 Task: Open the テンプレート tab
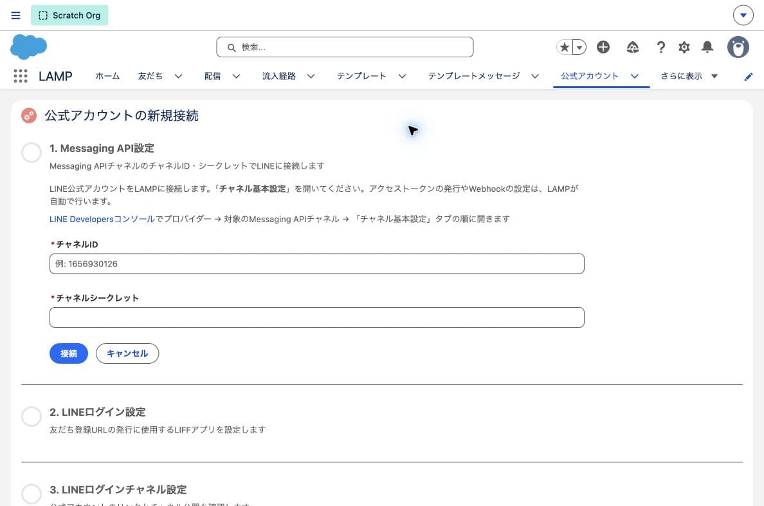click(x=361, y=76)
